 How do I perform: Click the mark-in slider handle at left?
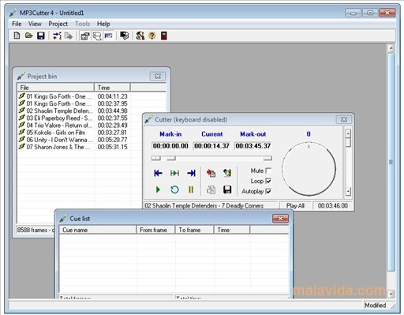click(x=155, y=158)
